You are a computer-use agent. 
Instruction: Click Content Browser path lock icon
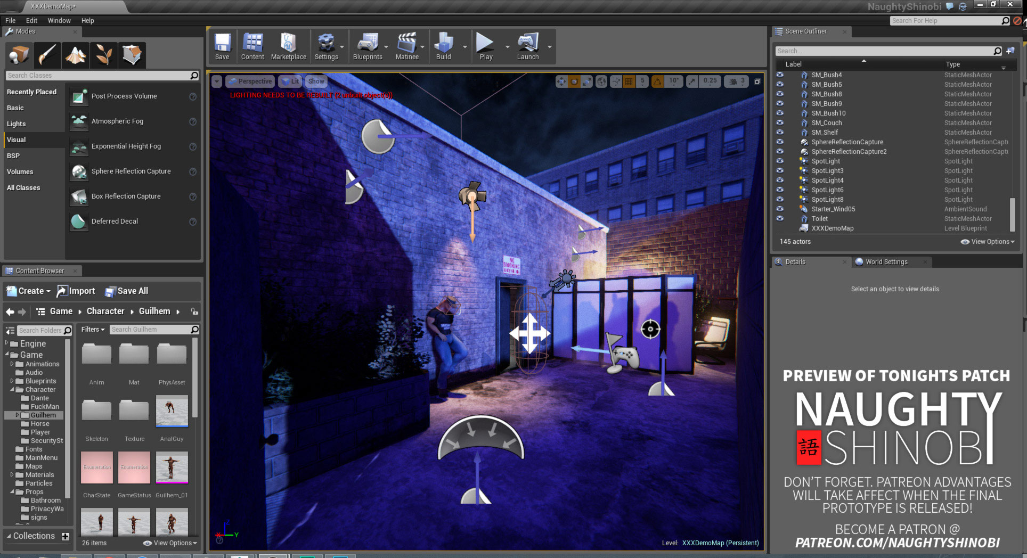pyautogui.click(x=194, y=311)
